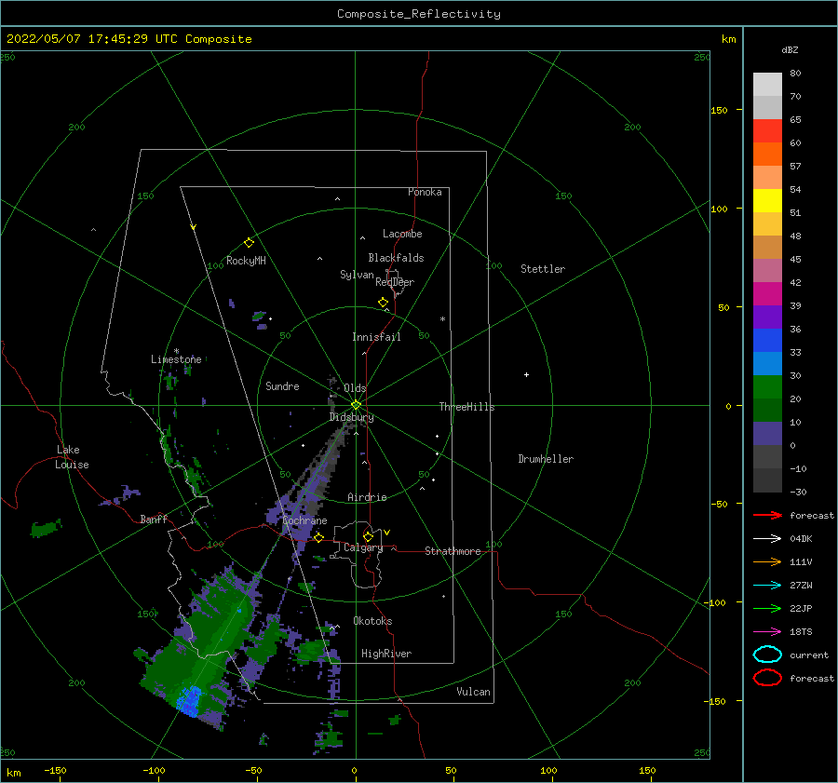The width and height of the screenshot is (838, 783).
Task: Click the Limestone label
Action: pos(176,359)
